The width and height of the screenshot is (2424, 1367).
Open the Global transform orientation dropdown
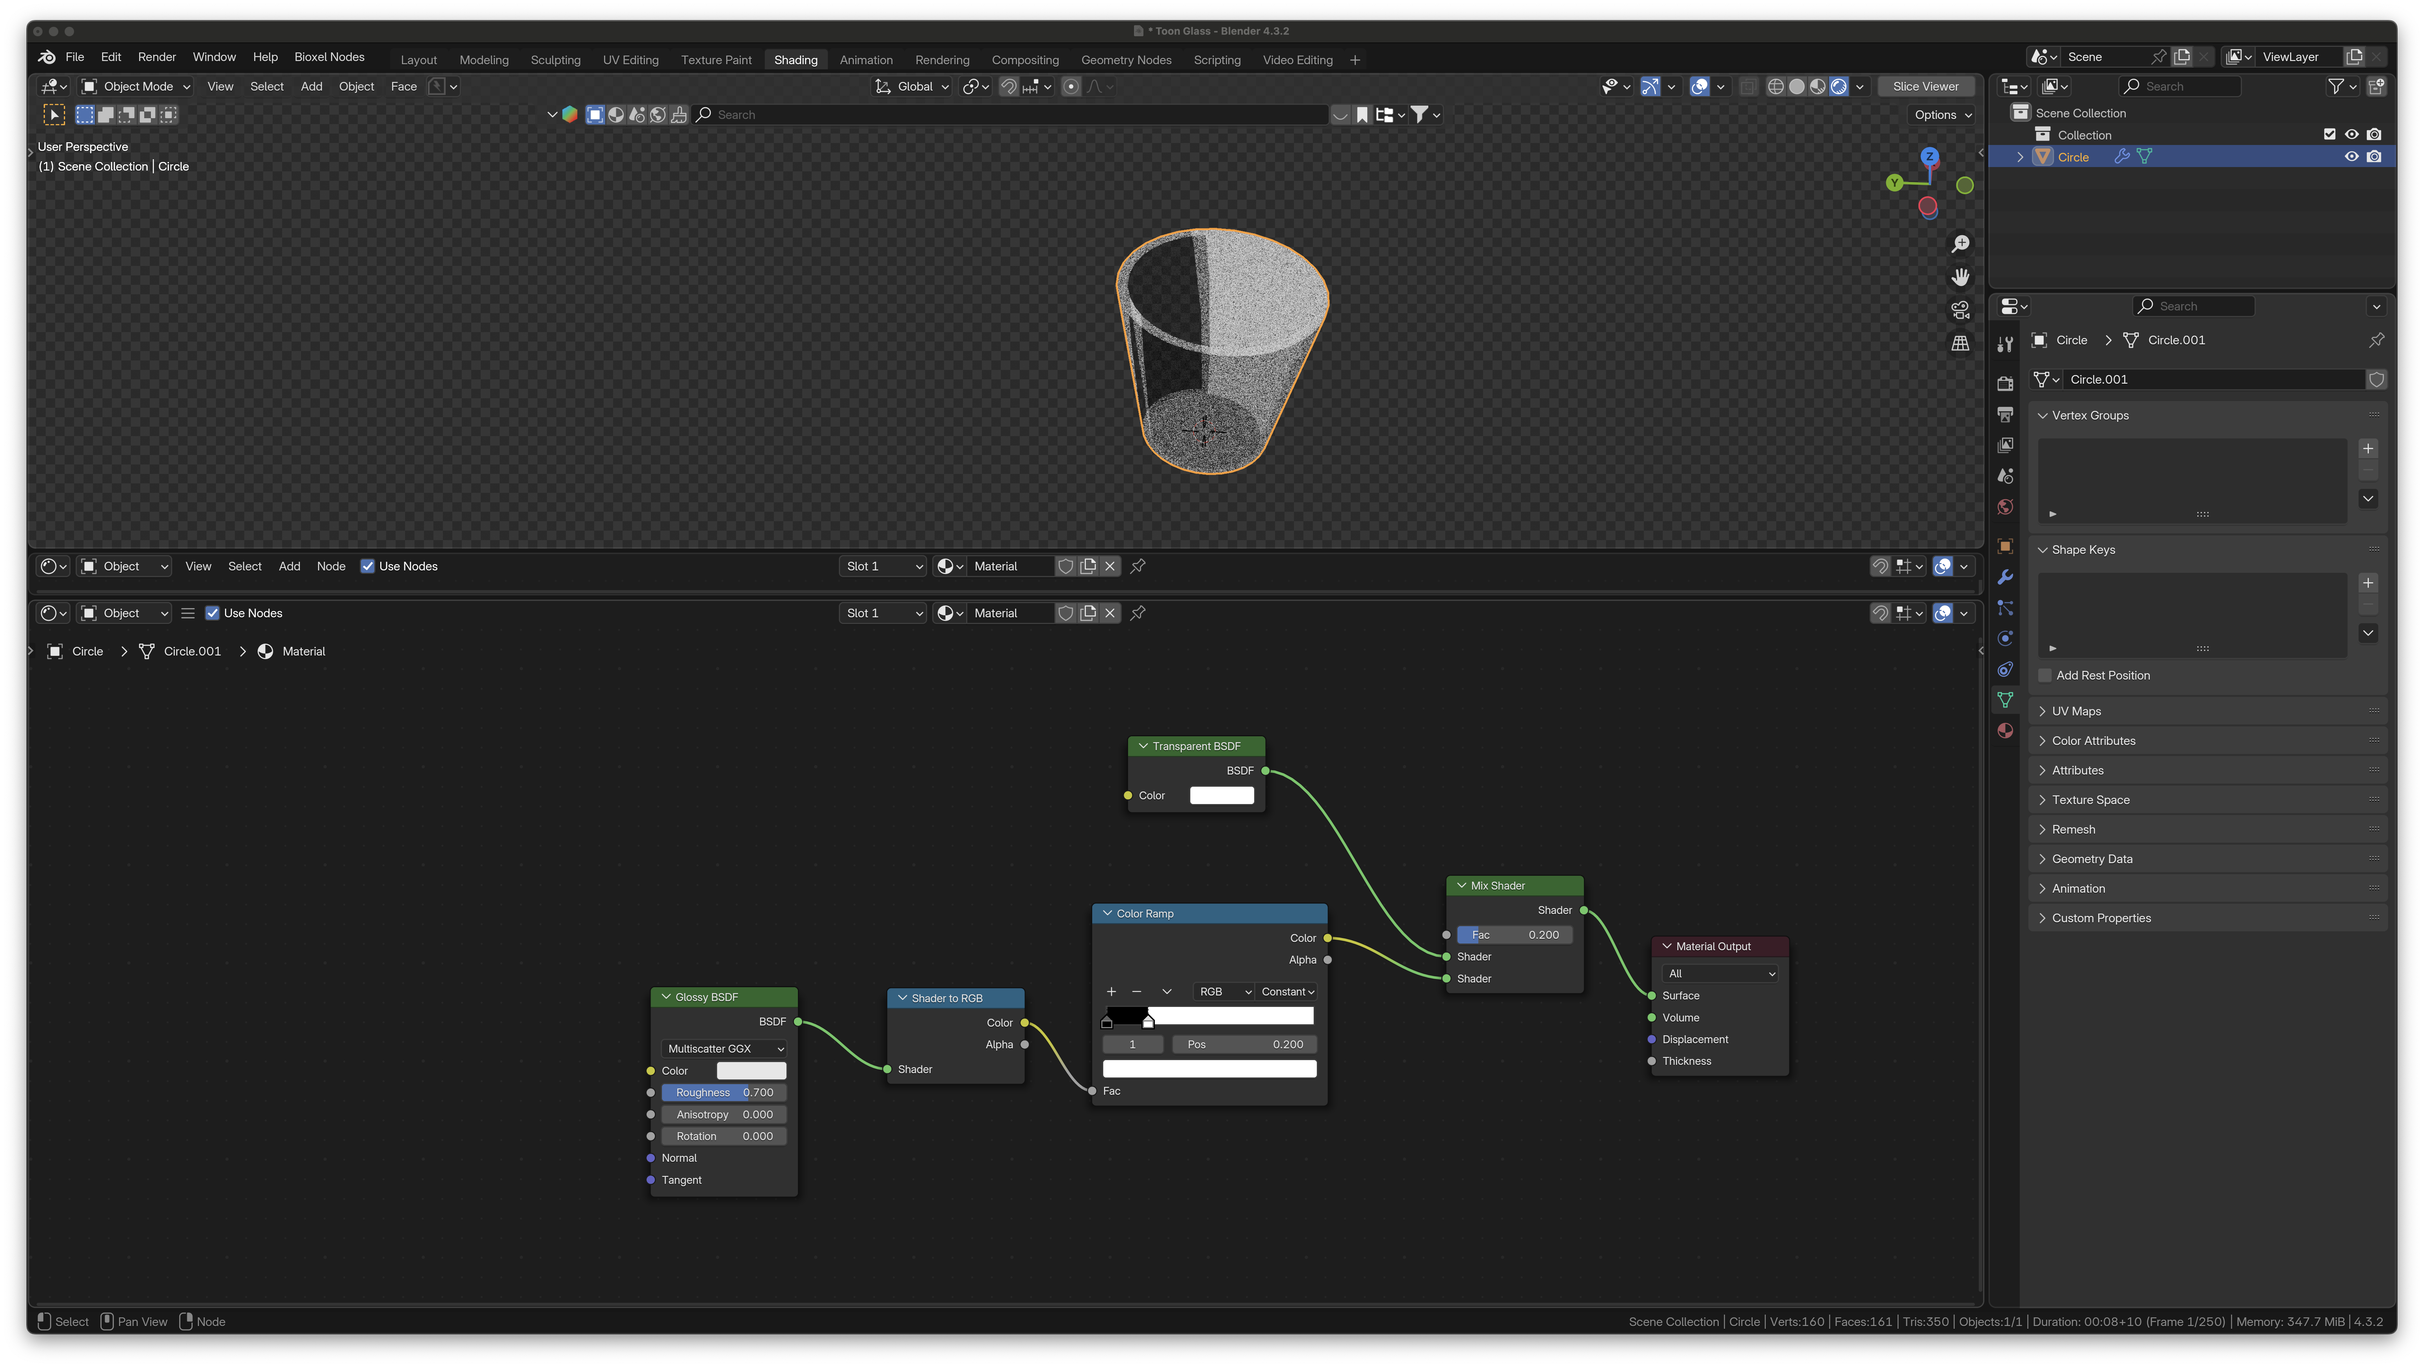coord(912,87)
